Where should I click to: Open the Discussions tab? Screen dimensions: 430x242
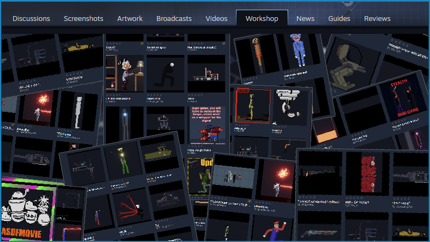(31, 19)
